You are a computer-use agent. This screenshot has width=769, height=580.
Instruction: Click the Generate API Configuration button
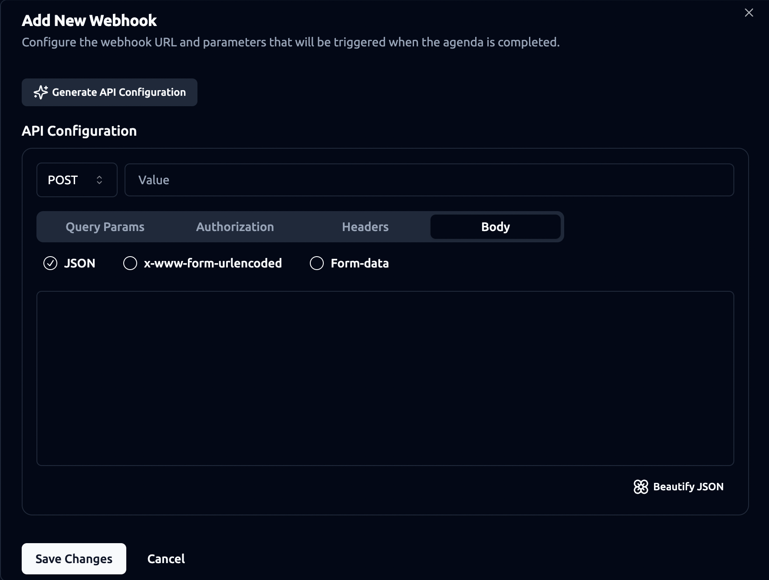point(109,92)
